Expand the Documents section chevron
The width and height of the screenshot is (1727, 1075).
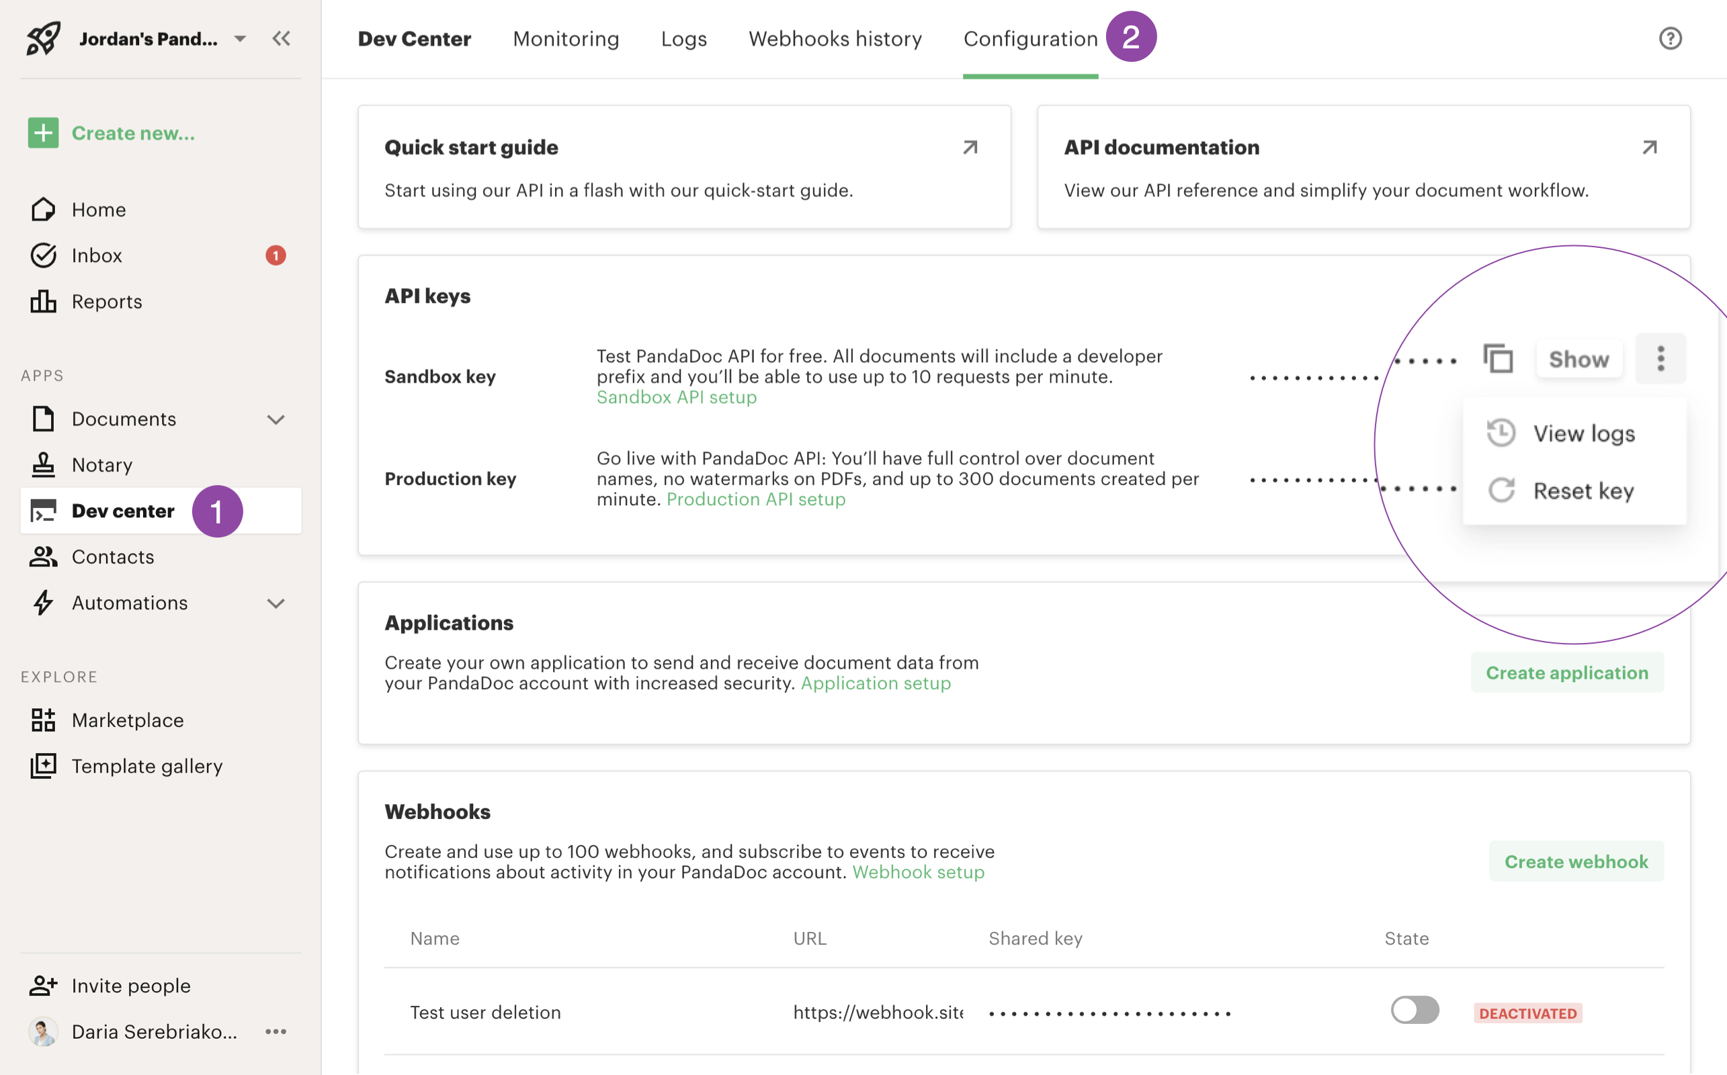pos(276,419)
